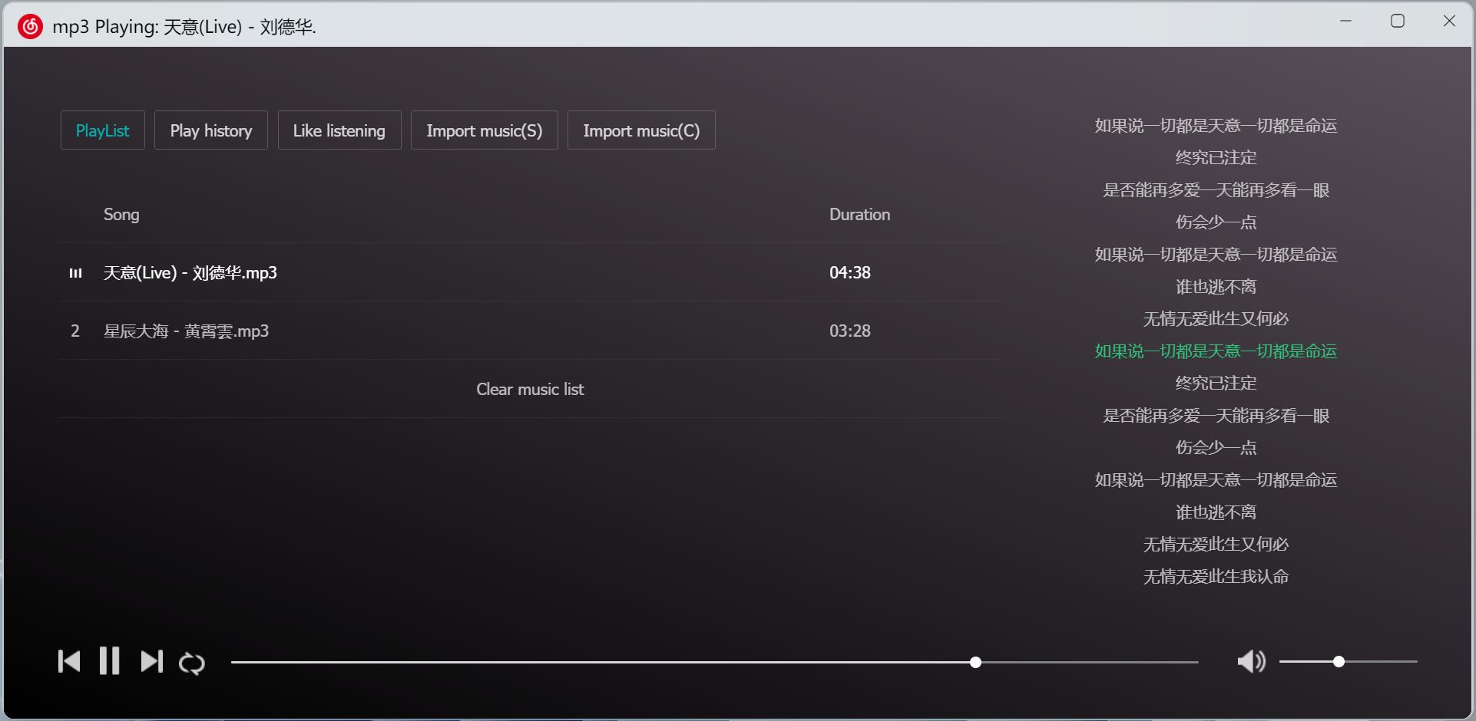1476x721 pixels.
Task: Click the volume slider handle
Action: pos(1339,661)
